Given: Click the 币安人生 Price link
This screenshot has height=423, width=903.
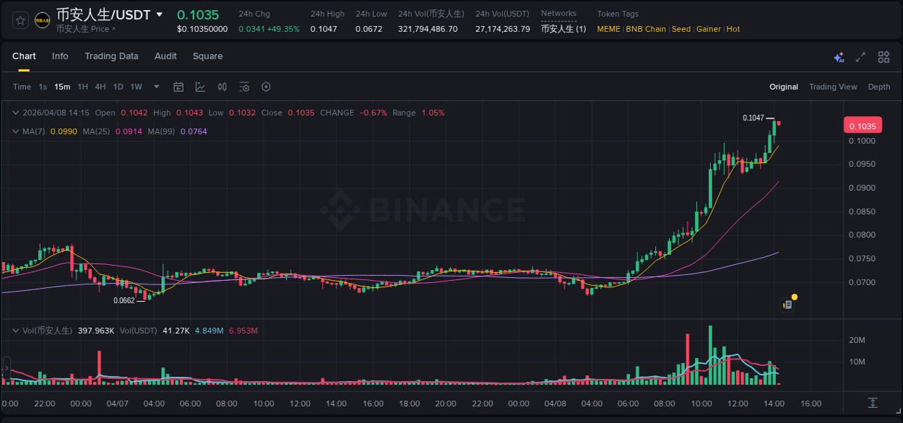Looking at the screenshot, I should [87, 29].
